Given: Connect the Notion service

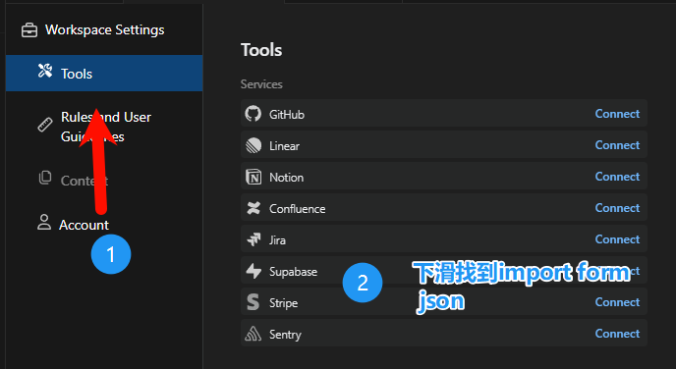Looking at the screenshot, I should pyautogui.click(x=617, y=177).
